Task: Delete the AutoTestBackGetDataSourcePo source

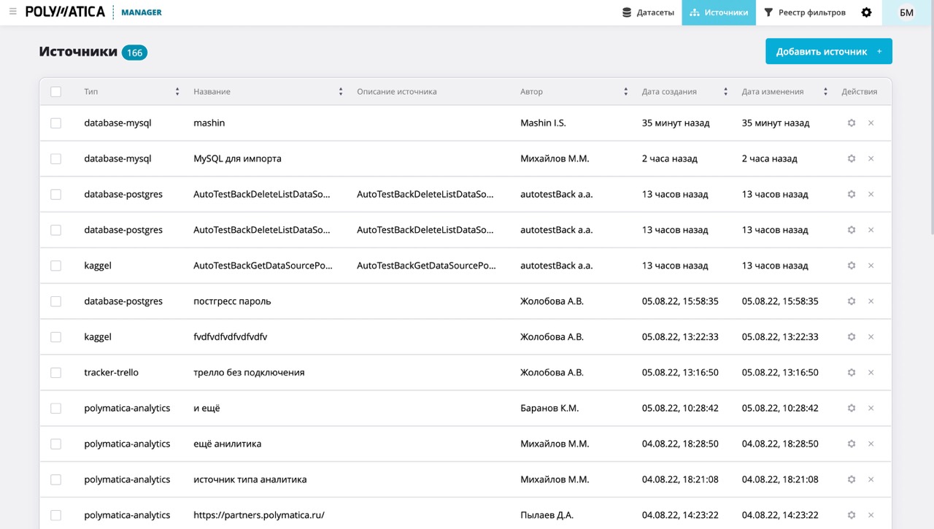Action: (871, 266)
